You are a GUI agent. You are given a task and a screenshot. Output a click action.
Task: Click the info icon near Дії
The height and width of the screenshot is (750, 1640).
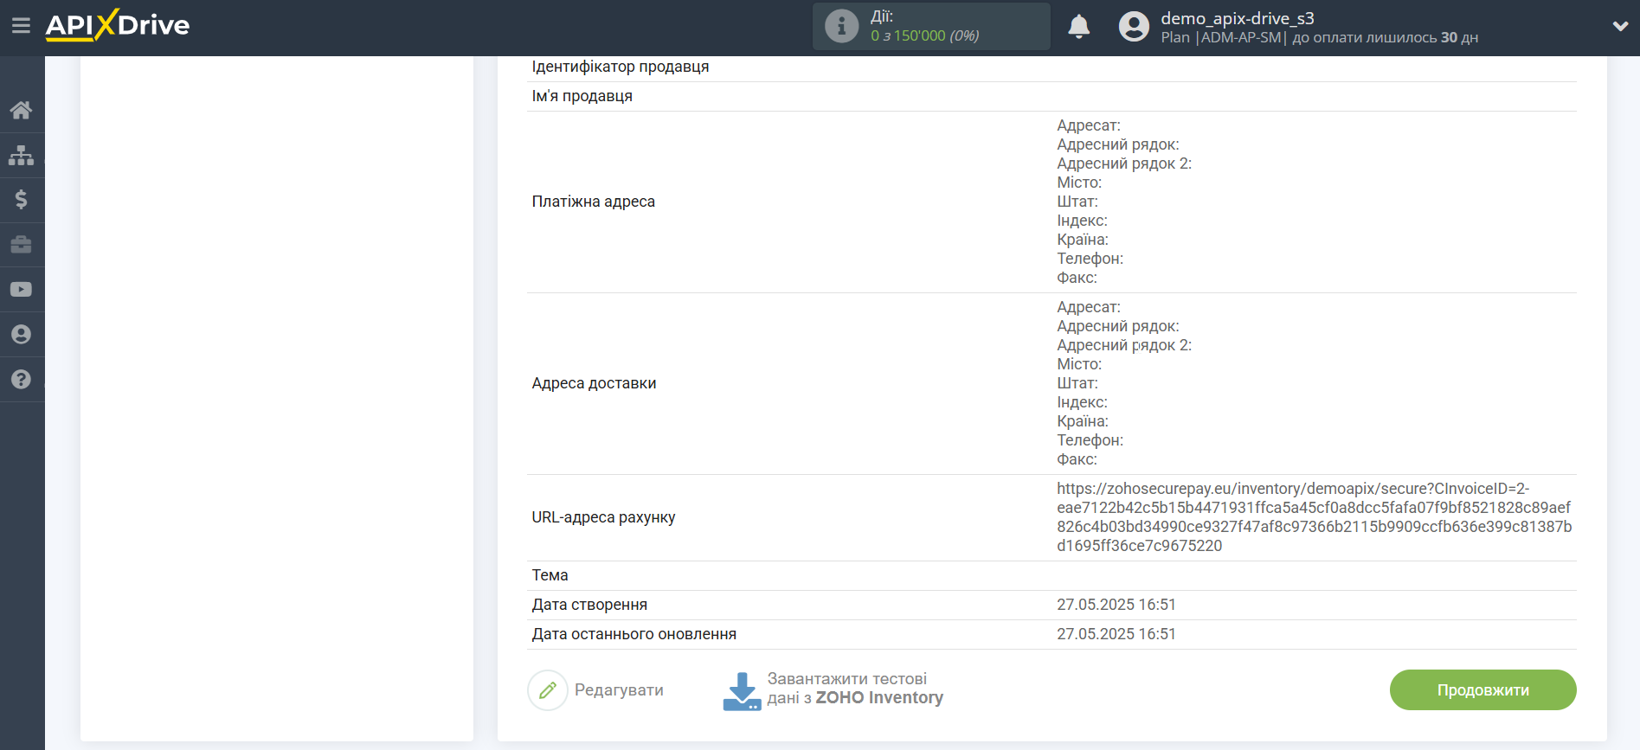(x=841, y=26)
